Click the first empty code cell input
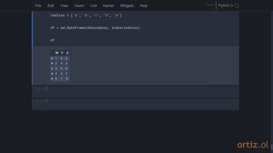Screen dimensions: 273x153 [143, 92]
